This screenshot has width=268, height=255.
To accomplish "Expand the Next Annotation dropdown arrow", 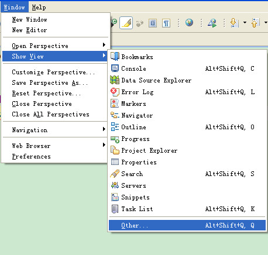I will point(245,23).
